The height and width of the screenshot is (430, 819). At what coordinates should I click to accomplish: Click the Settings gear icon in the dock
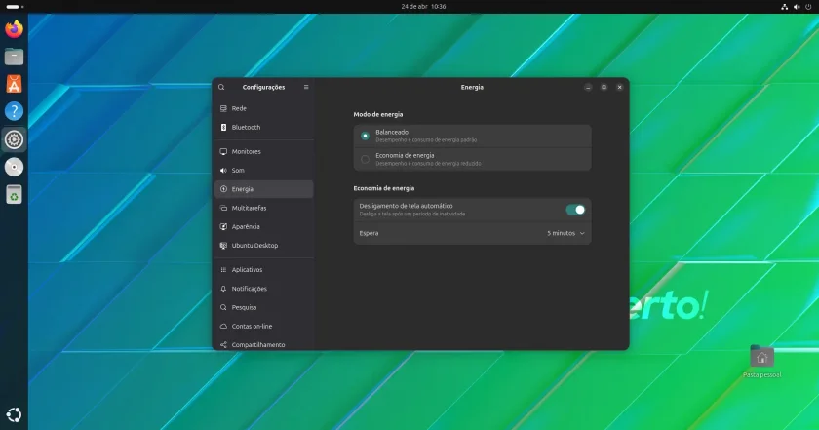(14, 139)
